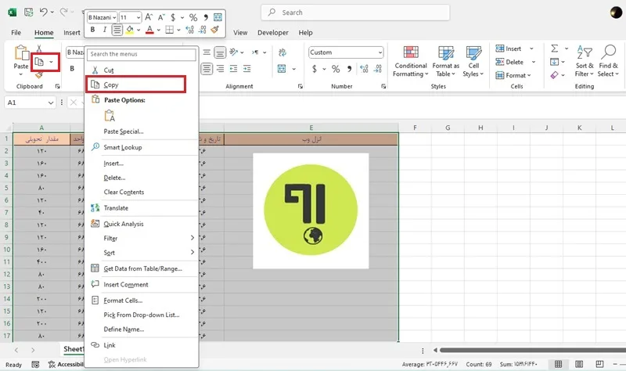Open the Developer ribbon tab
The height and width of the screenshot is (371, 626).
(x=272, y=33)
